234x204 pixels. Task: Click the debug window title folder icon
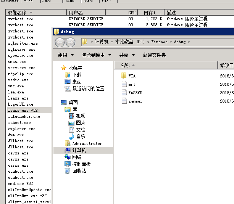pos(56,32)
